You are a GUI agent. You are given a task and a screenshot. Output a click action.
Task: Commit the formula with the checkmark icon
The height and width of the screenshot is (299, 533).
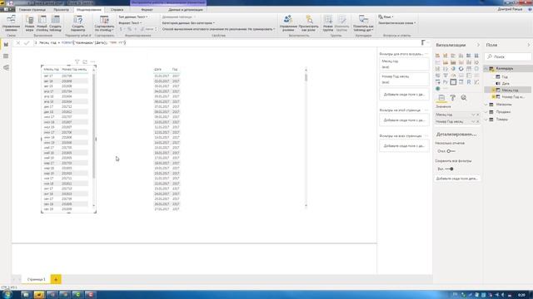tap(27, 42)
